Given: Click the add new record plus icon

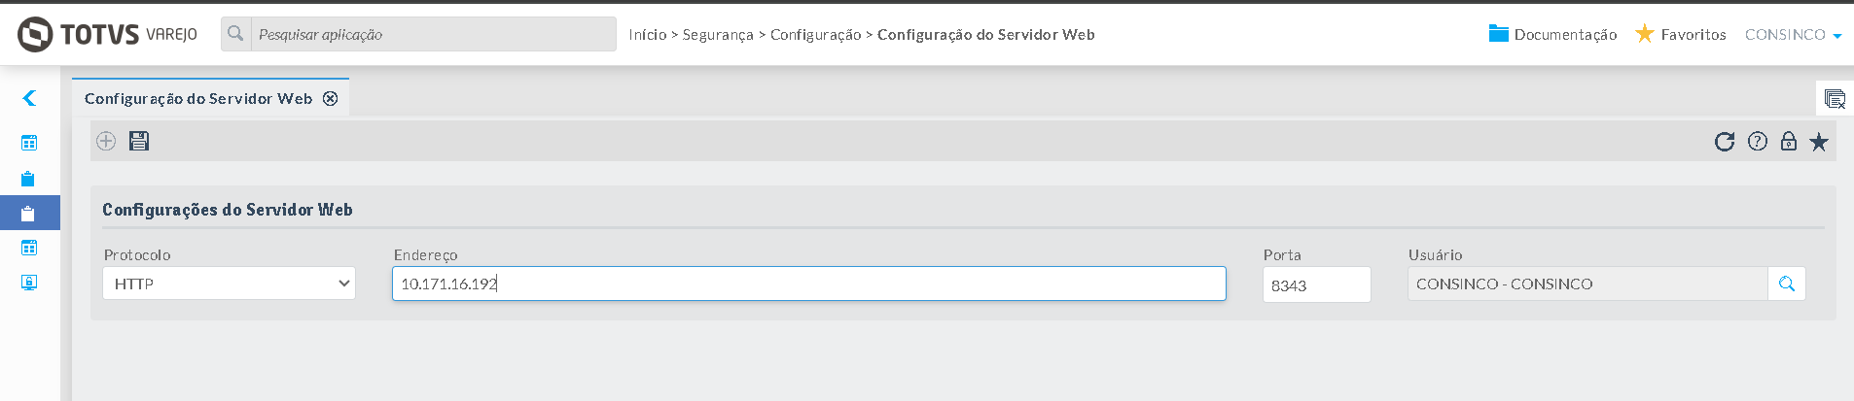Looking at the screenshot, I should pyautogui.click(x=106, y=141).
